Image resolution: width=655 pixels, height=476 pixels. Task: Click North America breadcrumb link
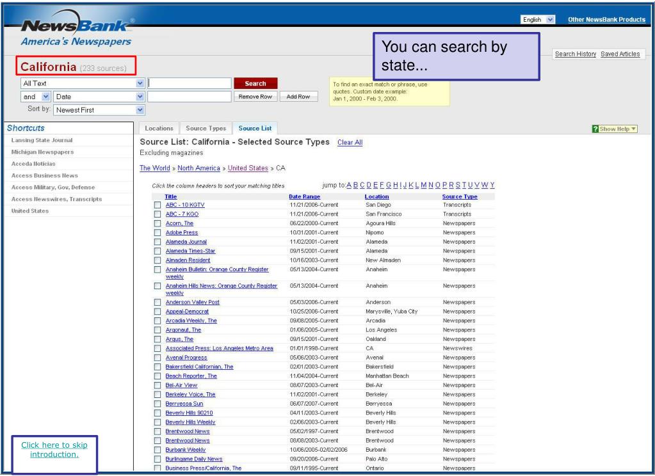tap(198, 168)
